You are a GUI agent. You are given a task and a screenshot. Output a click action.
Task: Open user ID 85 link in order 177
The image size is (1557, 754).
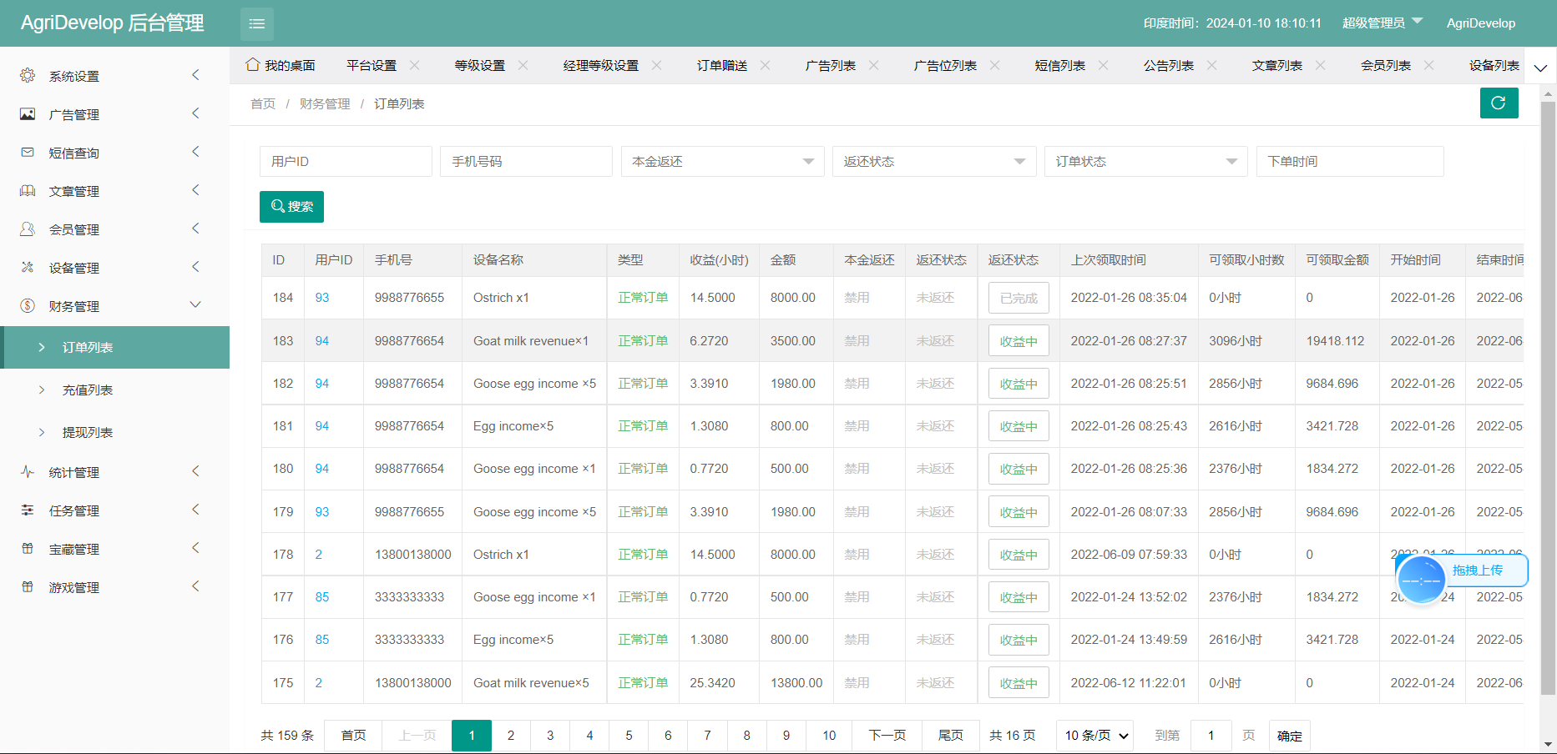pyautogui.click(x=322, y=596)
